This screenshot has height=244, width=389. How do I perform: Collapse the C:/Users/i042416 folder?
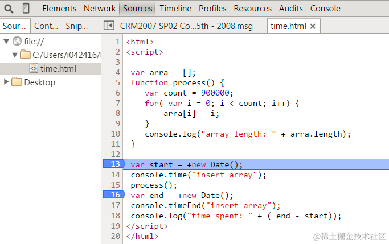pyautogui.click(x=15, y=55)
